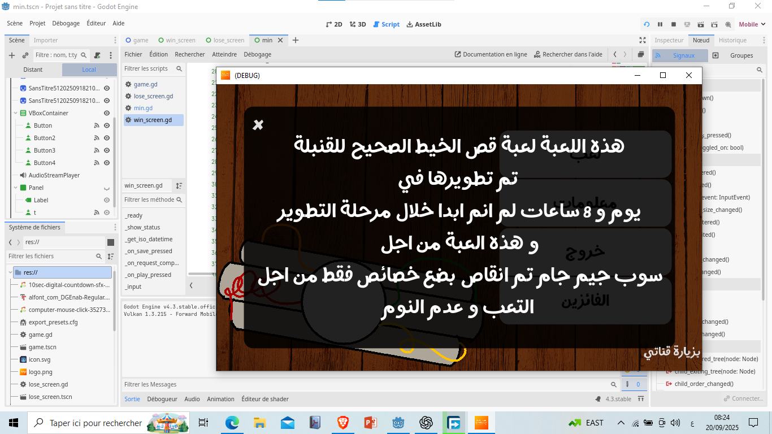Stop the running project
This screenshot has width=772, height=434.
point(674,24)
